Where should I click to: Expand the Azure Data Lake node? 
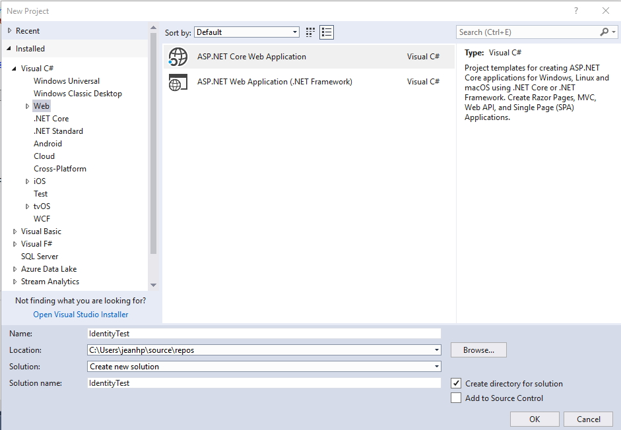click(x=15, y=269)
